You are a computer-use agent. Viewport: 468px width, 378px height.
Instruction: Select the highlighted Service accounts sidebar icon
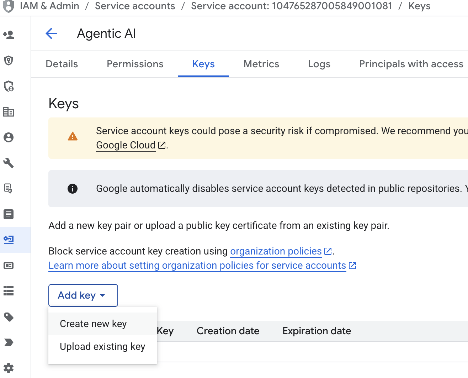pos(9,240)
